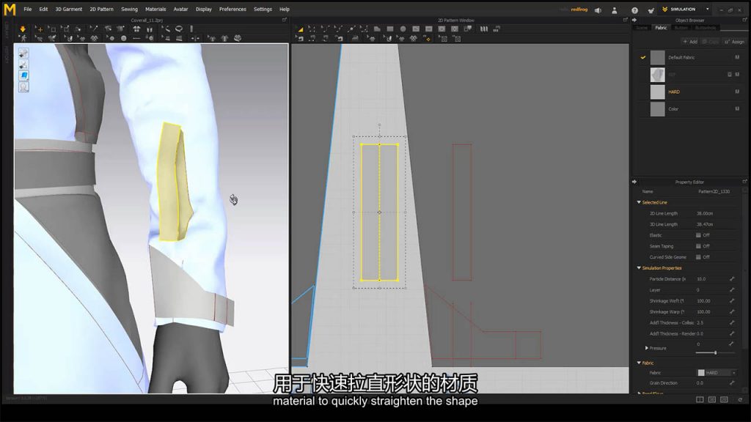
Task: Toggle Curved Side Geometry checkbox
Action: pyautogui.click(x=698, y=257)
